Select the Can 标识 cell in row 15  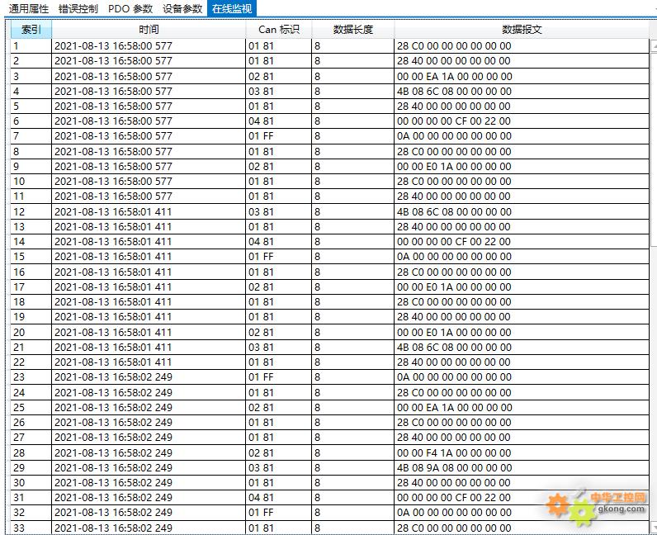278,257
